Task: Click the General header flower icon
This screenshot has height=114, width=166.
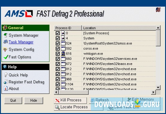Action: pos(5,28)
